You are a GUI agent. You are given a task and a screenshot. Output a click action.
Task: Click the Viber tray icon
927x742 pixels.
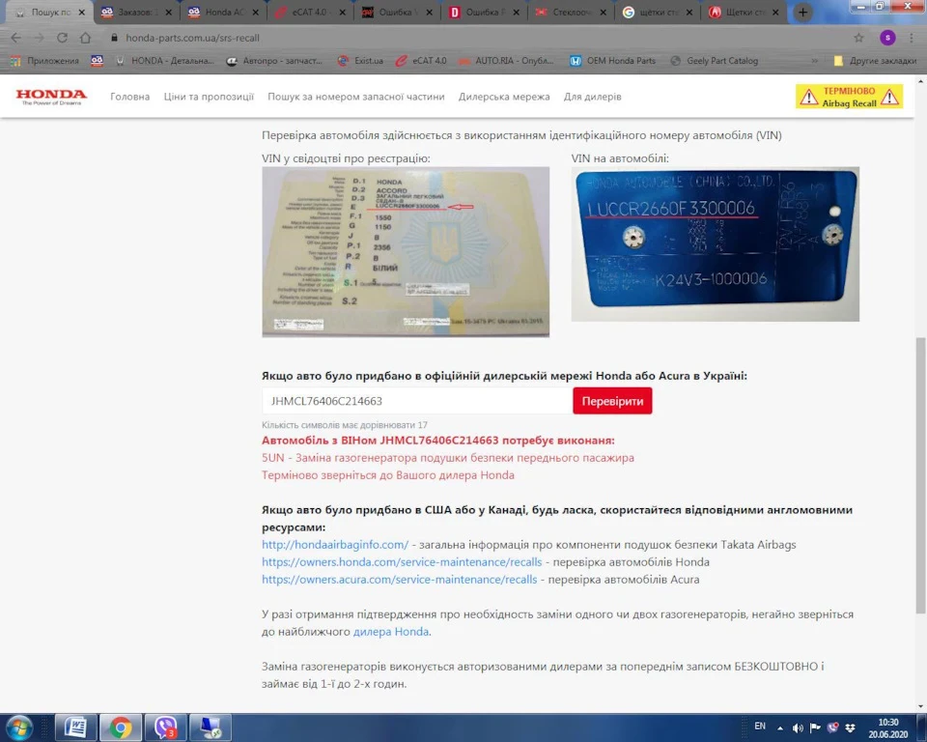tap(833, 728)
